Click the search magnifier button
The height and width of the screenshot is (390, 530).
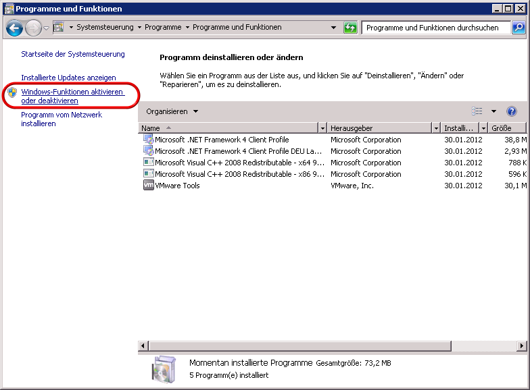click(x=519, y=27)
